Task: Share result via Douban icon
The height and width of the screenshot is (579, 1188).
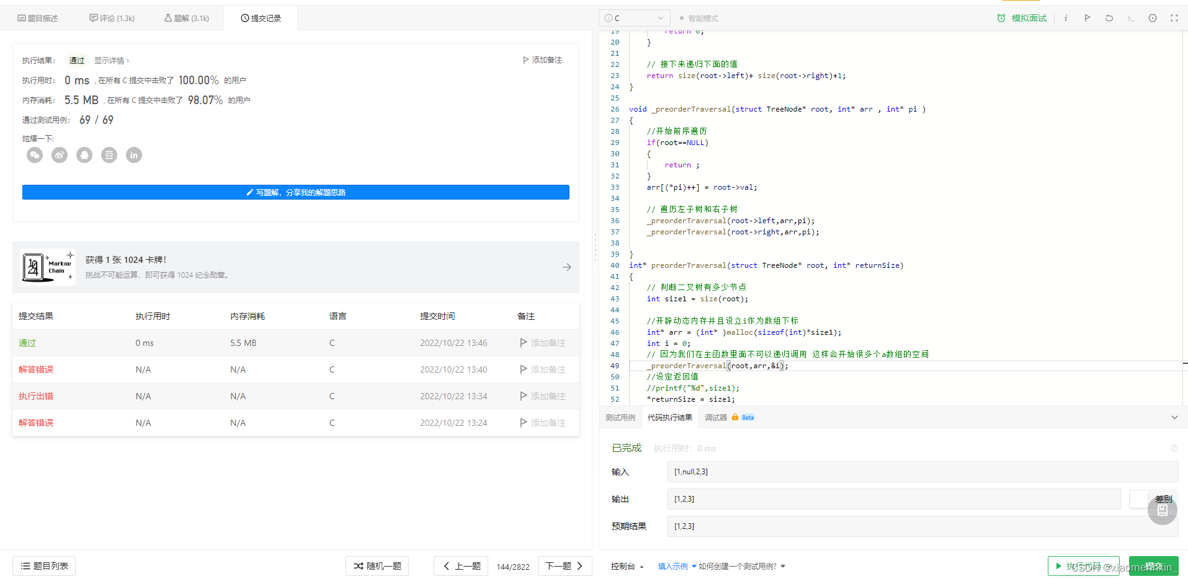Action: click(x=109, y=155)
